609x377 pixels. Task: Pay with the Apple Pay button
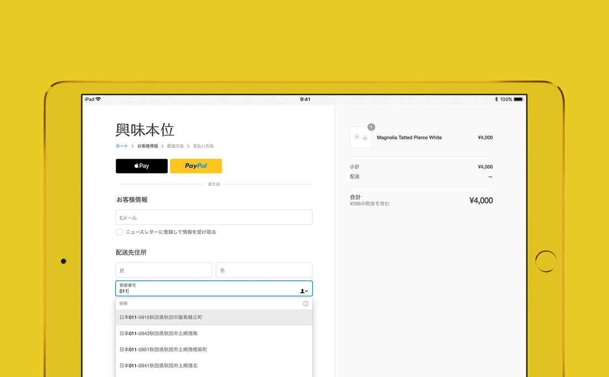141,166
